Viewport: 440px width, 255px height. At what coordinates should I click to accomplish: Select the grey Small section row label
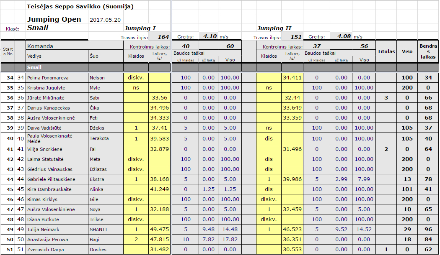(x=34, y=67)
